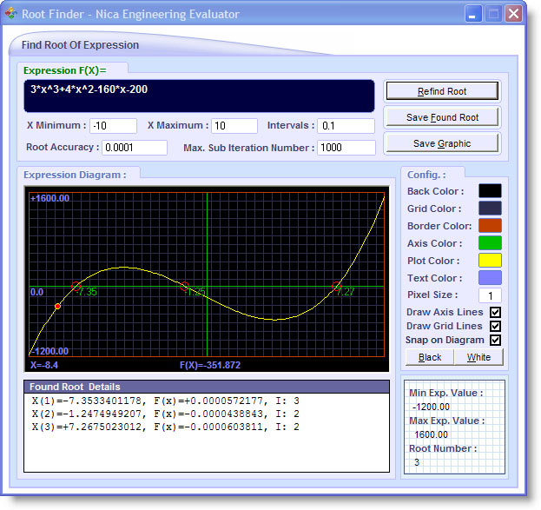The image size is (541, 510).
Task: Click the red root marker near -7.35
Action: point(76,286)
